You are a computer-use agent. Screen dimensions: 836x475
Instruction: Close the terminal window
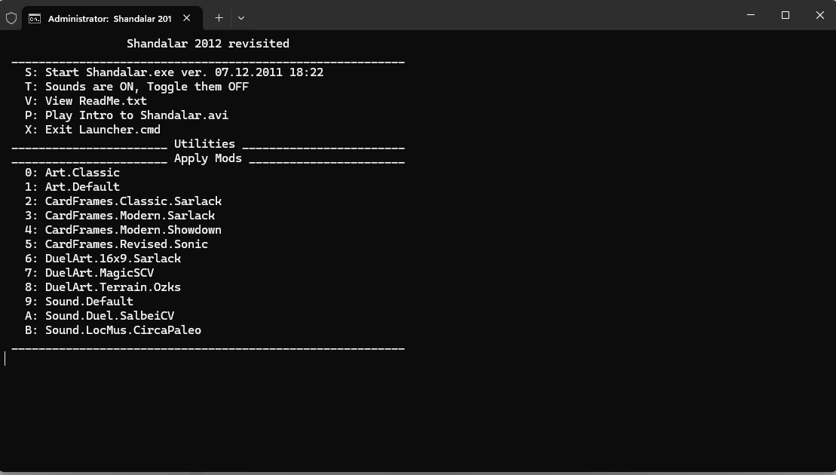pyautogui.click(x=819, y=15)
